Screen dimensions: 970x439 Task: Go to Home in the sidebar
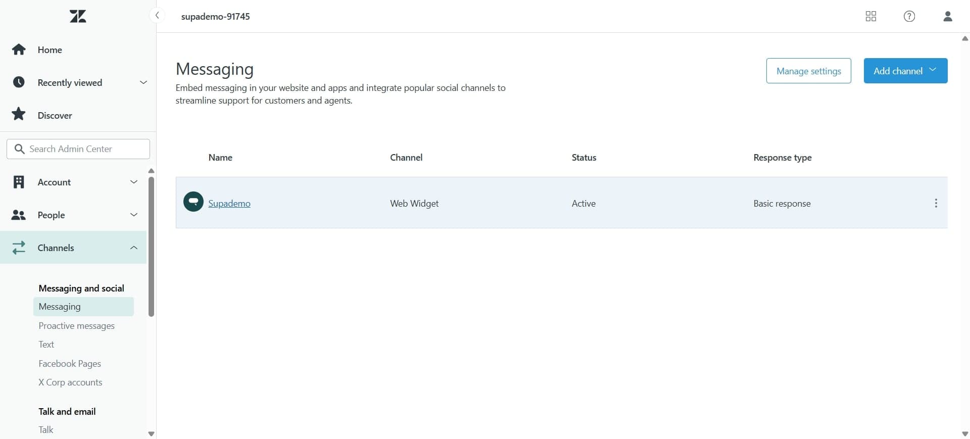(50, 50)
